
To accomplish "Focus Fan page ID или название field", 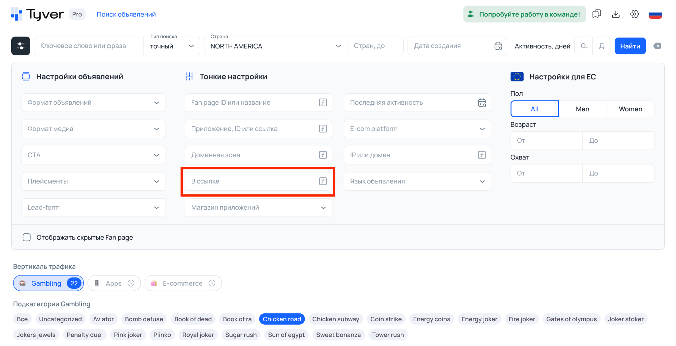I will [x=258, y=102].
